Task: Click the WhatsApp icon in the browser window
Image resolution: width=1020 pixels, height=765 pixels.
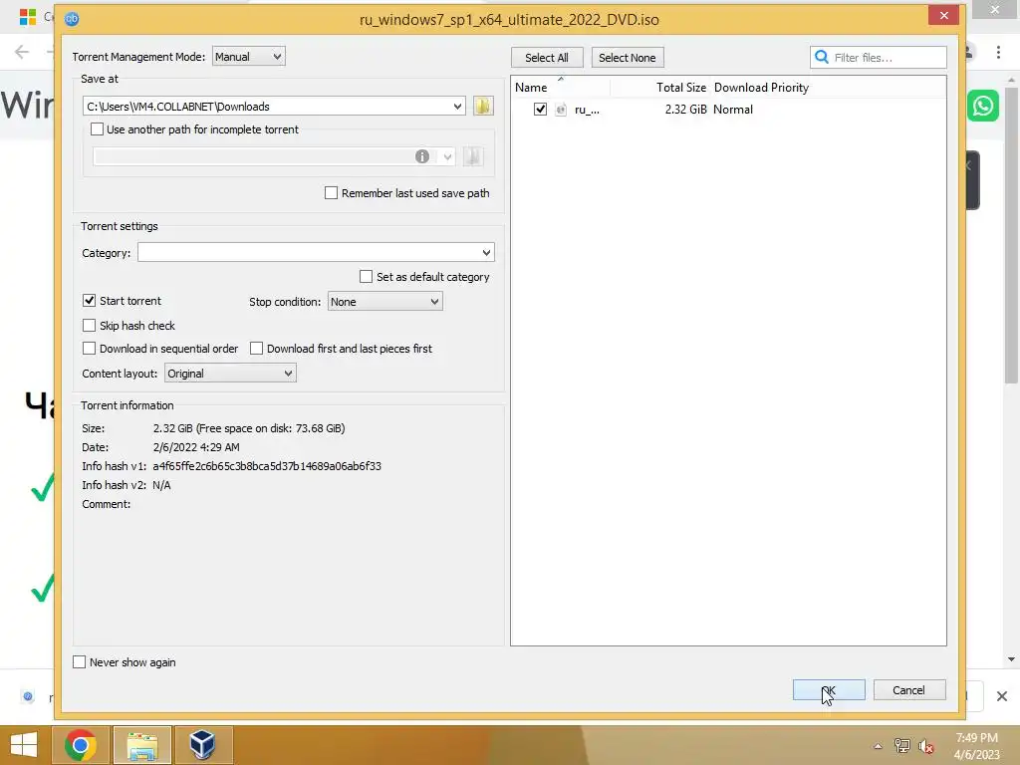Action: [x=982, y=106]
